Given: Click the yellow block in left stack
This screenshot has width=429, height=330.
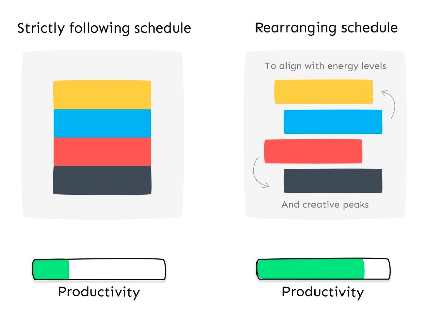Looking at the screenshot, I should coord(102,95).
